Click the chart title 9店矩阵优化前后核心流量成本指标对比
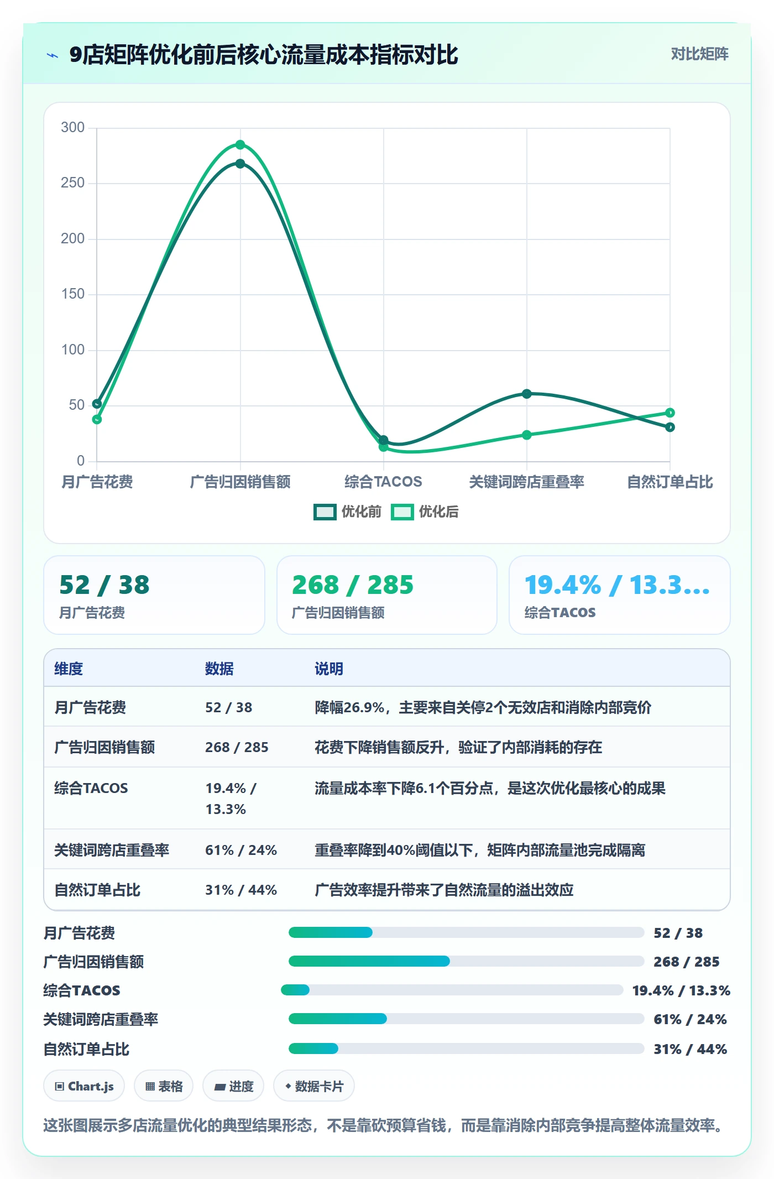This screenshot has height=1179, width=774. [x=264, y=55]
